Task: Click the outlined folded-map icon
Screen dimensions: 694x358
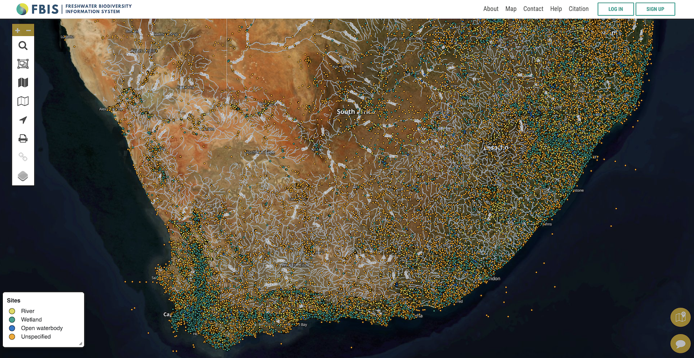Action: [23, 101]
